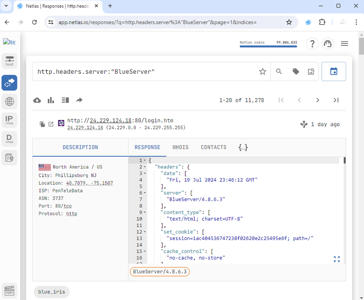Open the DNS search sidebar icon

pyautogui.click(x=10, y=102)
